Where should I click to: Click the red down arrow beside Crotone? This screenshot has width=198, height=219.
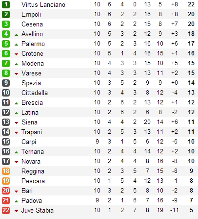click(16, 54)
